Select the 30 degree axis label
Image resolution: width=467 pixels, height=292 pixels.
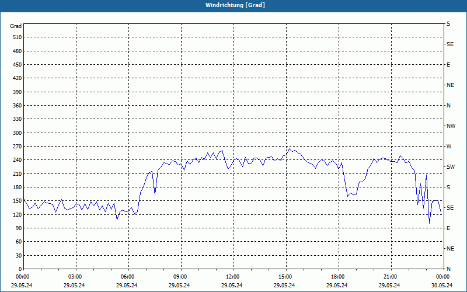click(x=19, y=256)
